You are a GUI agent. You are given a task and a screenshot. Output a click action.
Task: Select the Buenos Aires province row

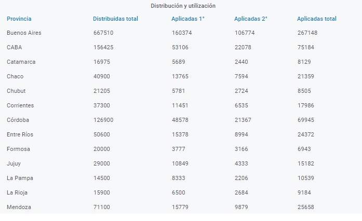pos(181,33)
